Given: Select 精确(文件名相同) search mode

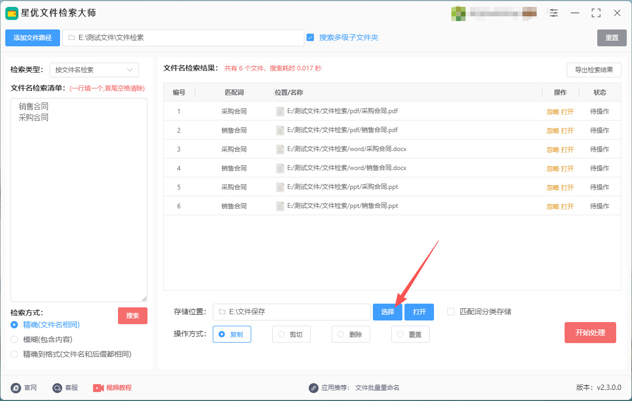Looking at the screenshot, I should pyautogui.click(x=14, y=325).
